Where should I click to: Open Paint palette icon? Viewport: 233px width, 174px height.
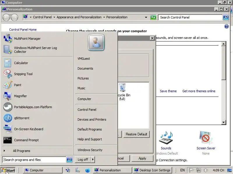(x=8, y=85)
